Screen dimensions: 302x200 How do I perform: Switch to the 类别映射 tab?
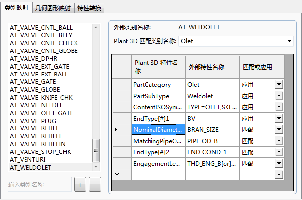[x=17, y=8]
